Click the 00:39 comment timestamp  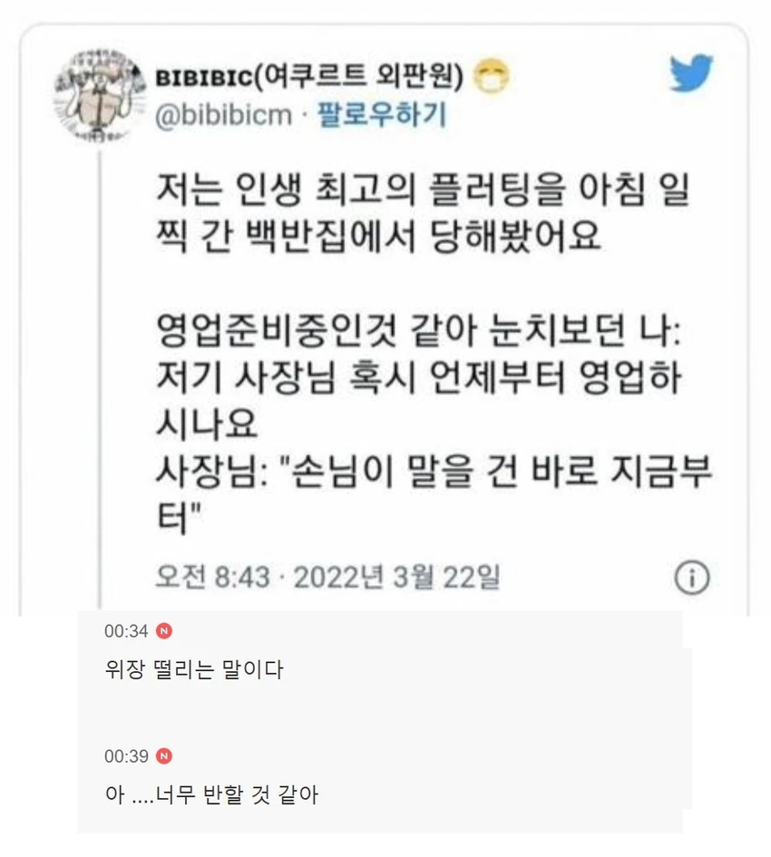point(126,756)
